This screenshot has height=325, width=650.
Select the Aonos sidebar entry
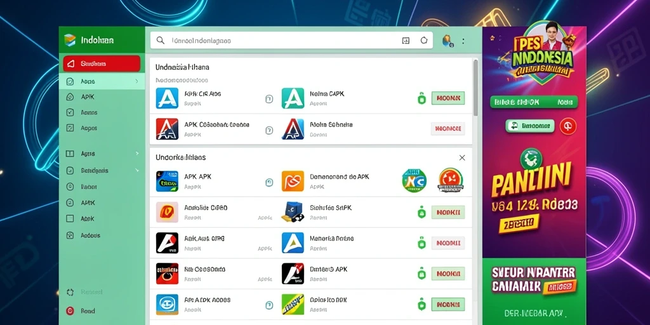(x=89, y=112)
